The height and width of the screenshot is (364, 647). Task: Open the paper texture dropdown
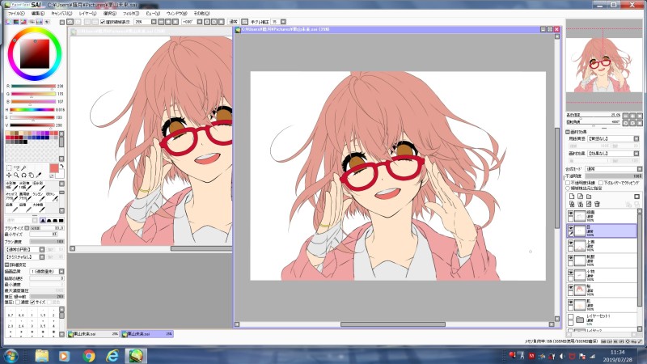point(636,138)
